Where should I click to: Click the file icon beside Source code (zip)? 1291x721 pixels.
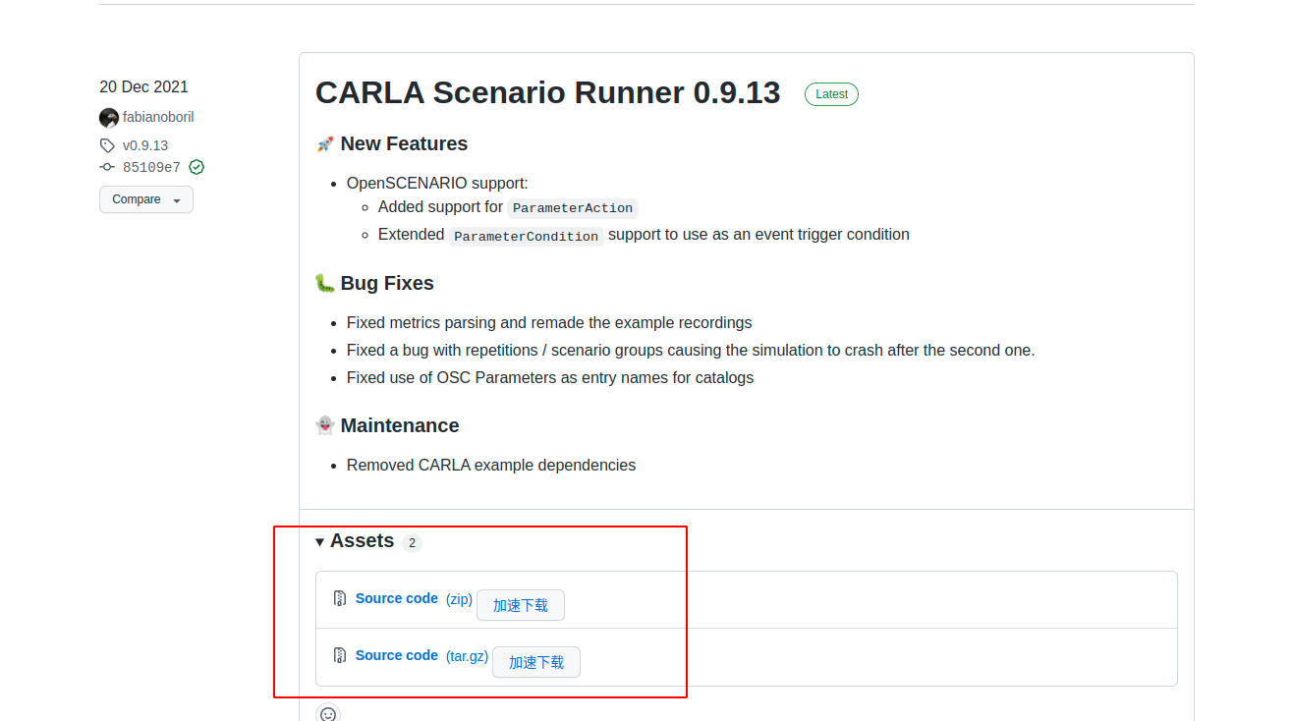point(340,597)
